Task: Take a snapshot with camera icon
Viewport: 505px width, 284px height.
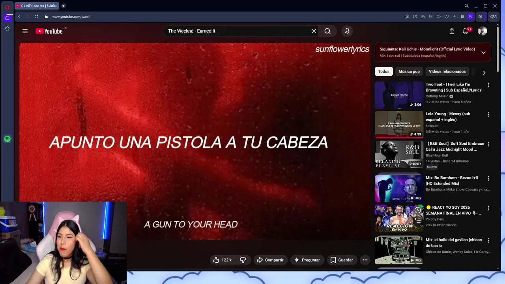Action: [x=423, y=17]
